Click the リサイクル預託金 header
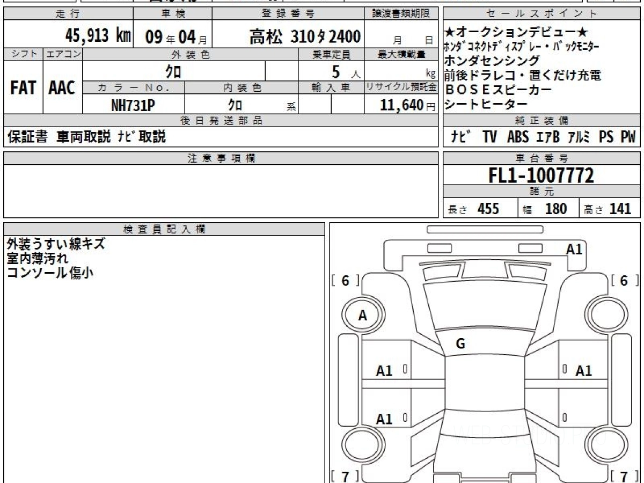This screenshot has height=483, width=644. [x=401, y=87]
